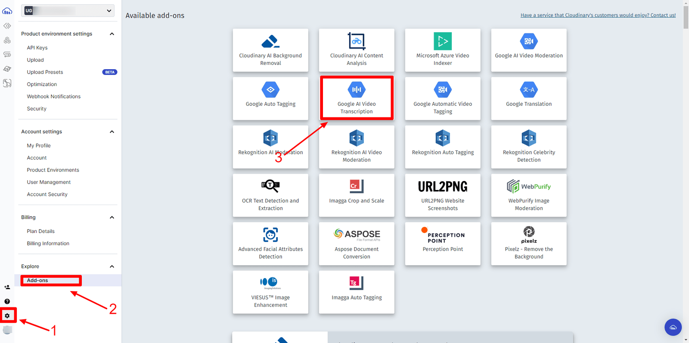The height and width of the screenshot is (343, 689).
Task: Open the Rekognition Celebrity Detection add-on
Action: (529, 147)
